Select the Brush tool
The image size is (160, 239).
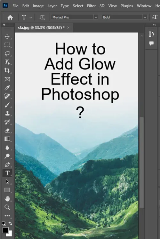point(7,105)
